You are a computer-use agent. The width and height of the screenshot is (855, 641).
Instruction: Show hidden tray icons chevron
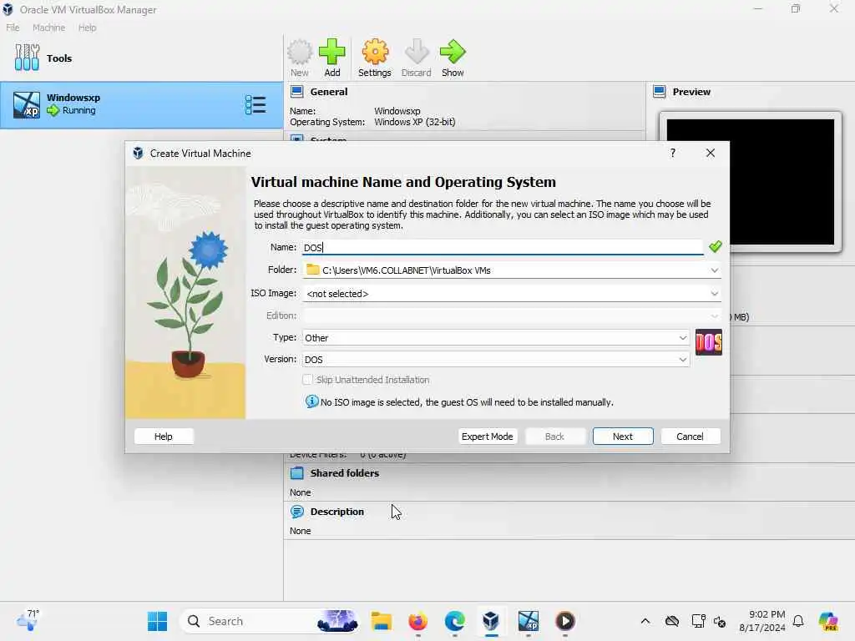click(645, 621)
